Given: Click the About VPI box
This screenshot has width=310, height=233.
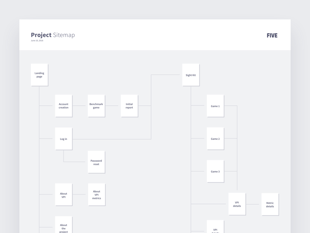Looking at the screenshot, I should (64, 195).
